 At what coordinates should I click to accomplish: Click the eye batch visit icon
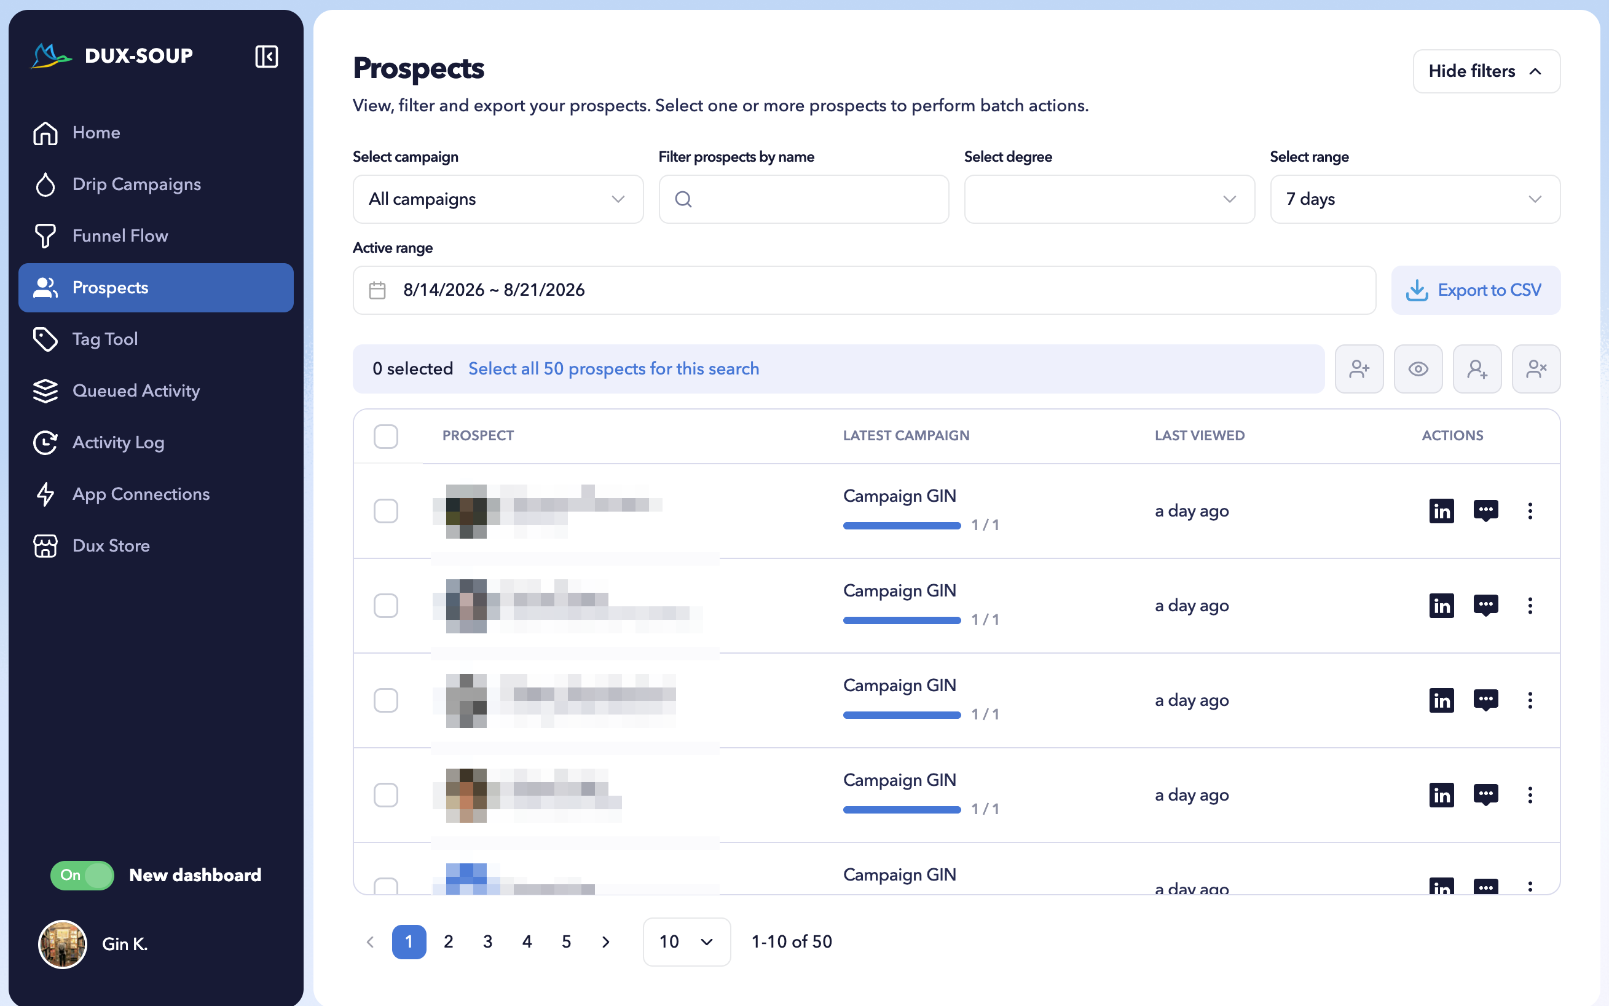(x=1417, y=368)
